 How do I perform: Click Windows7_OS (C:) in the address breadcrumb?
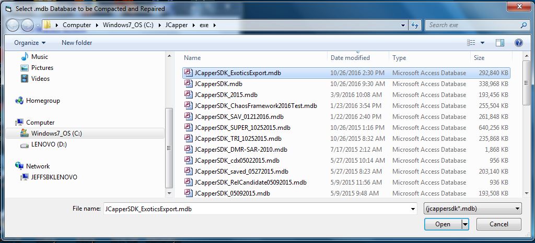point(129,25)
